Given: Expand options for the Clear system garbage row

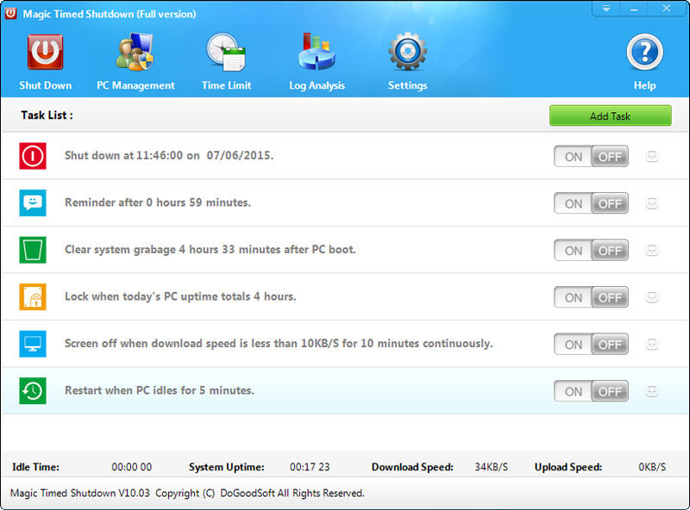Looking at the screenshot, I should pyautogui.click(x=652, y=251).
